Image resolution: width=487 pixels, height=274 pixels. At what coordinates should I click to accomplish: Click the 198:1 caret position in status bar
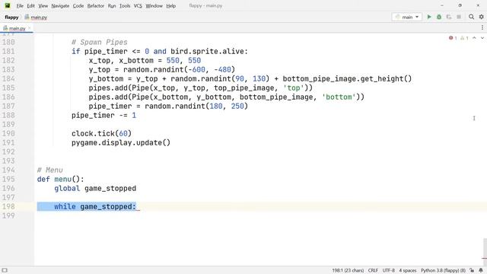click(x=348, y=271)
